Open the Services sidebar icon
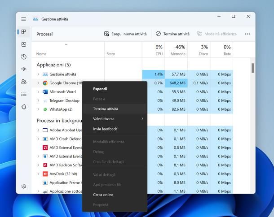The image size is (274, 217). (24, 107)
